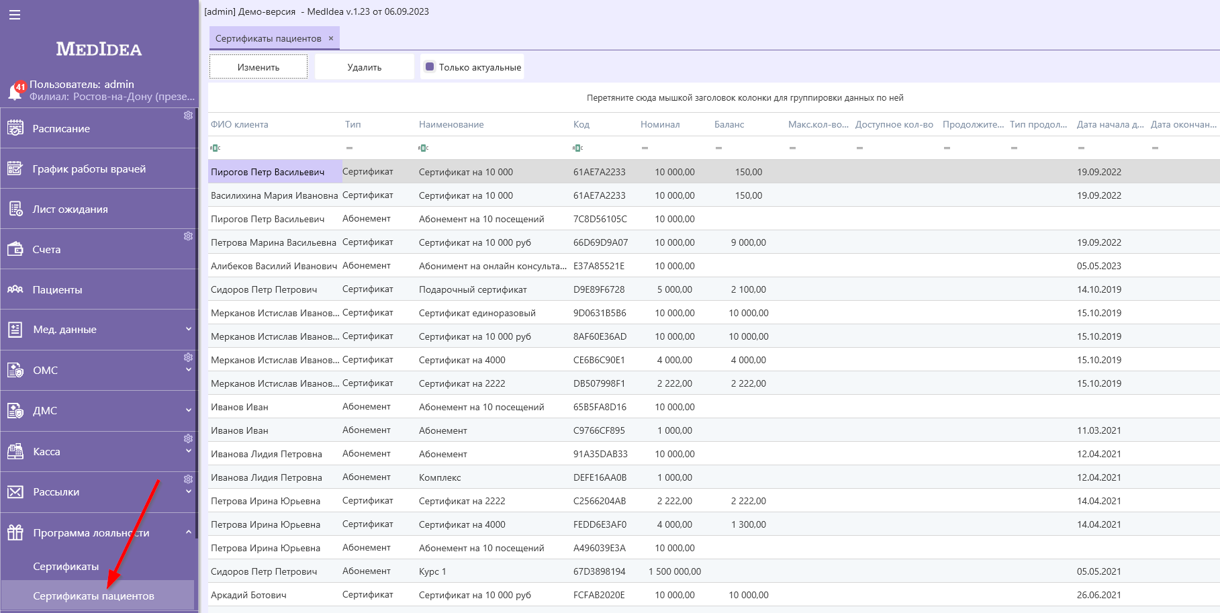
Task: Click cell Подарочный сертификат
Action: click(x=473, y=289)
